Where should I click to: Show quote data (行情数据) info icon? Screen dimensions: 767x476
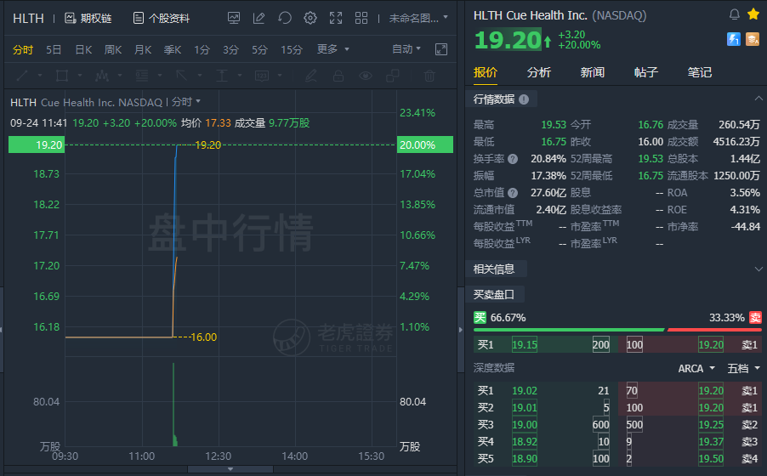point(524,99)
